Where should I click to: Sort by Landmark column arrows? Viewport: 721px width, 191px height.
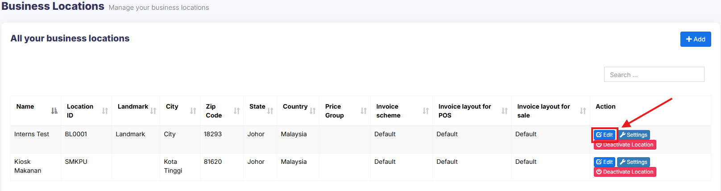tap(153, 111)
